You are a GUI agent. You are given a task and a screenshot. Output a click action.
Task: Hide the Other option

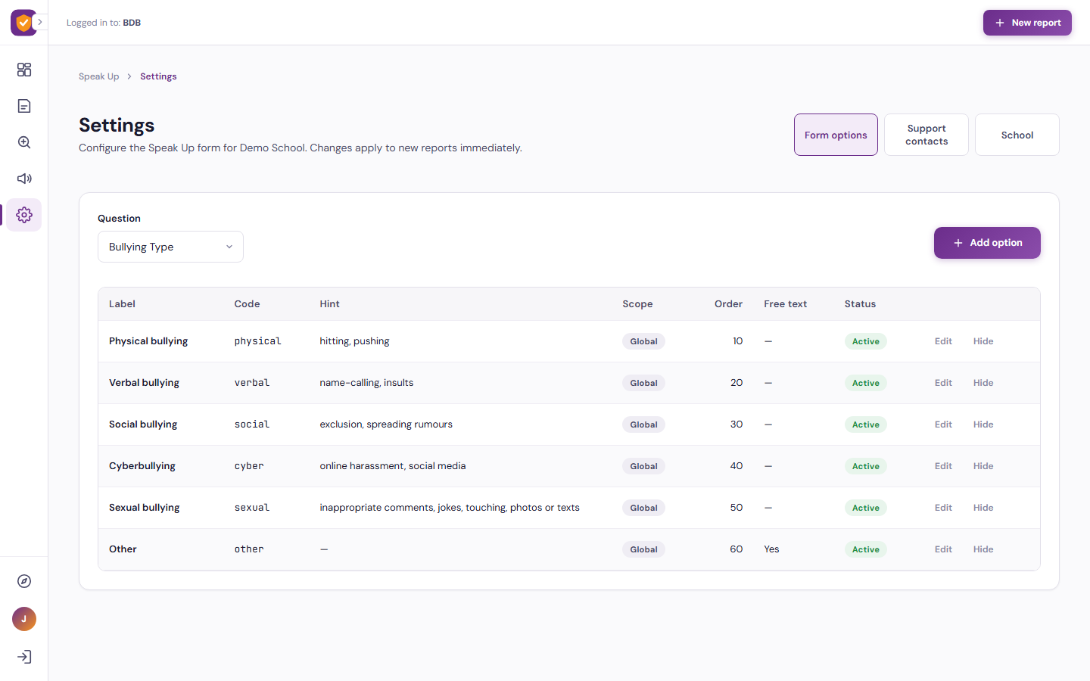(x=983, y=549)
